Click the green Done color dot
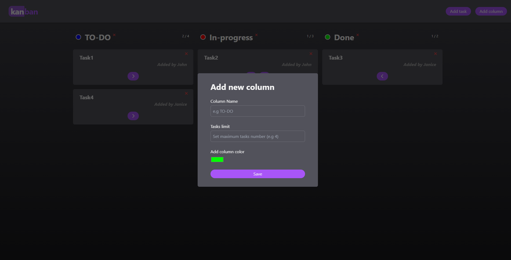 point(328,37)
